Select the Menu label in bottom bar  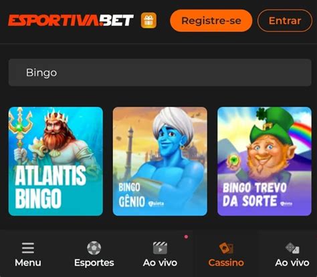(x=28, y=263)
